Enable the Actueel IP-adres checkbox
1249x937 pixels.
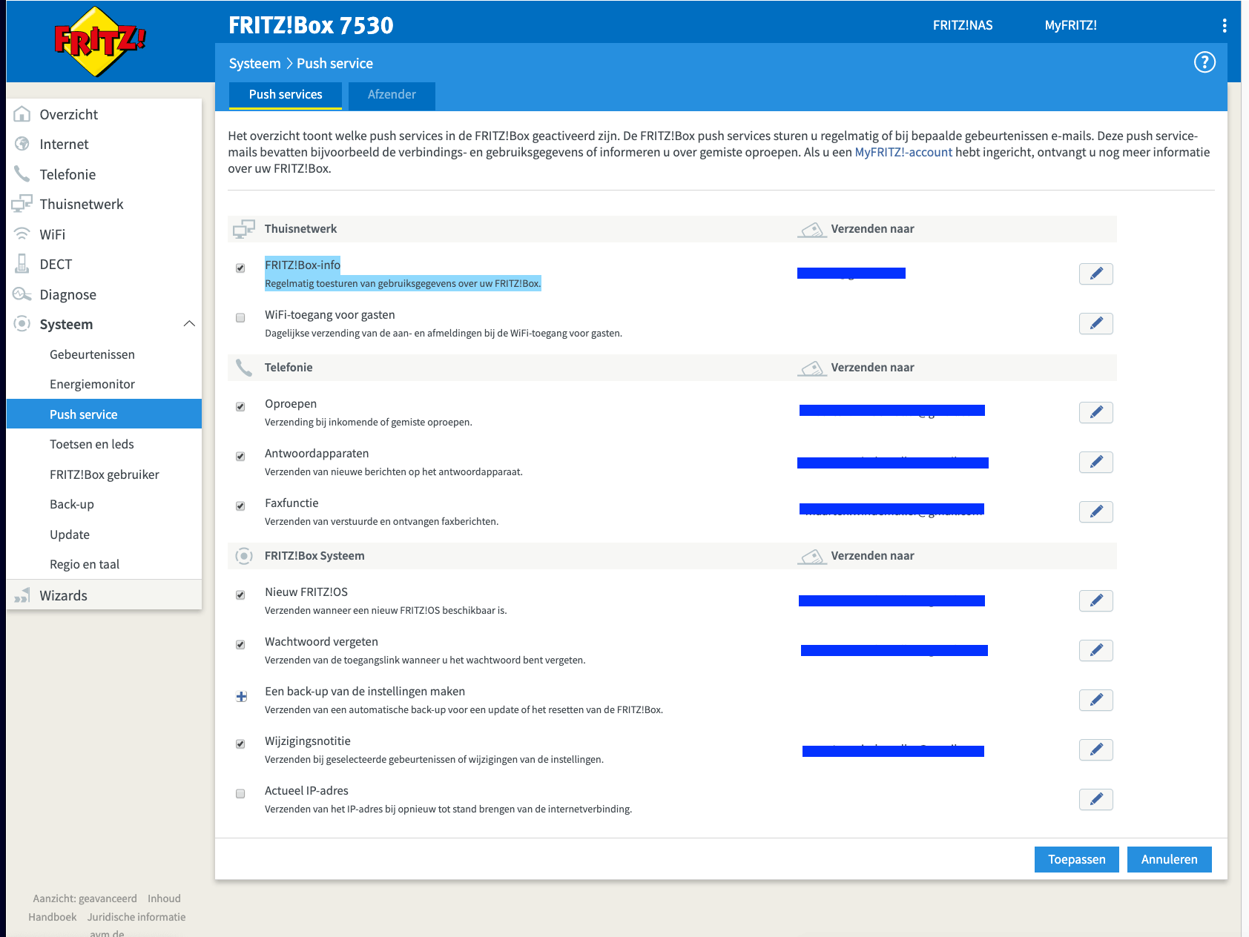click(x=240, y=794)
